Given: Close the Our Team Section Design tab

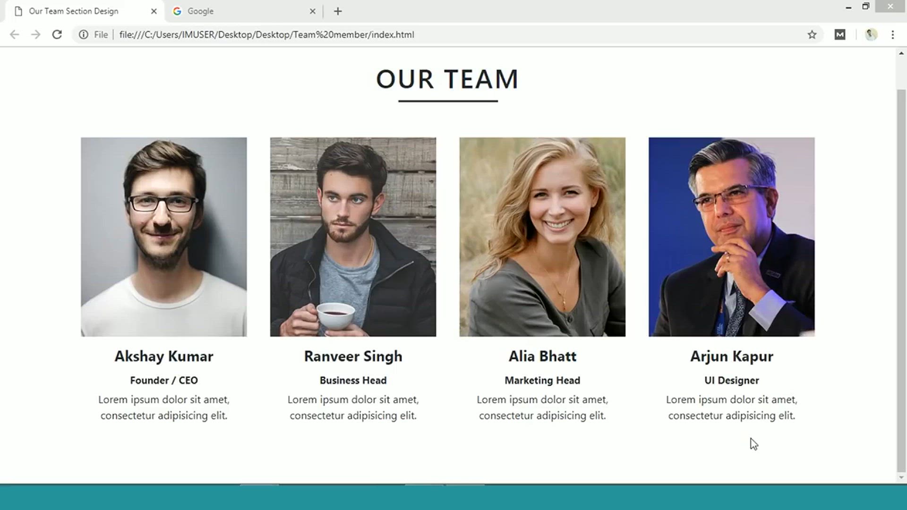Looking at the screenshot, I should [154, 11].
